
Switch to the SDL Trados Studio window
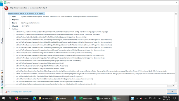104,98
